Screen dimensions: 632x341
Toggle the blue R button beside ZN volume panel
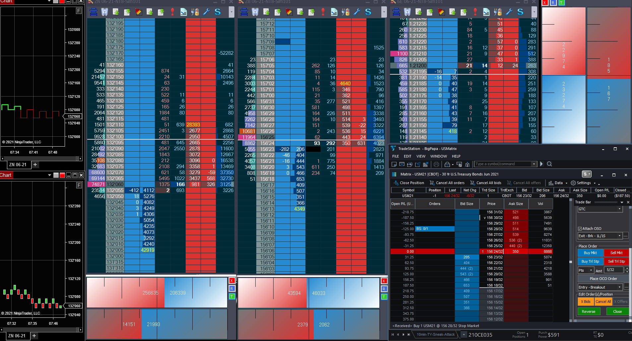(232, 289)
